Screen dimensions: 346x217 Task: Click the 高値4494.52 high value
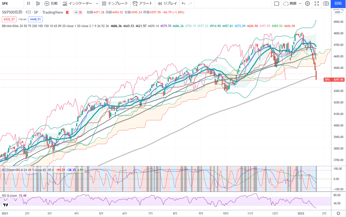click(114, 12)
